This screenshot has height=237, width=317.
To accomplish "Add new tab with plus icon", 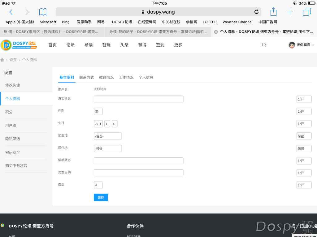I will (x=290, y=12).
